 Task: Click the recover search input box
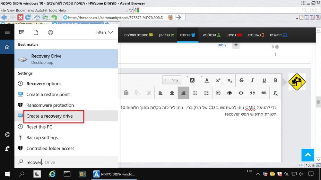coord(66,162)
